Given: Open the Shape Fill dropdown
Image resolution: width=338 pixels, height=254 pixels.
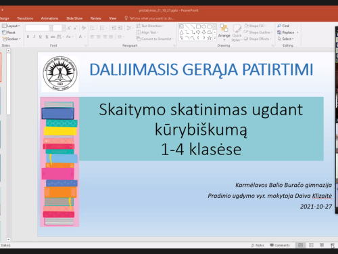Looking at the screenshot, I should click(x=255, y=26).
